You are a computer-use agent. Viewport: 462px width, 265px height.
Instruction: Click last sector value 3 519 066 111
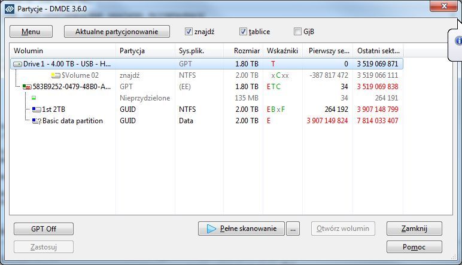click(378, 75)
